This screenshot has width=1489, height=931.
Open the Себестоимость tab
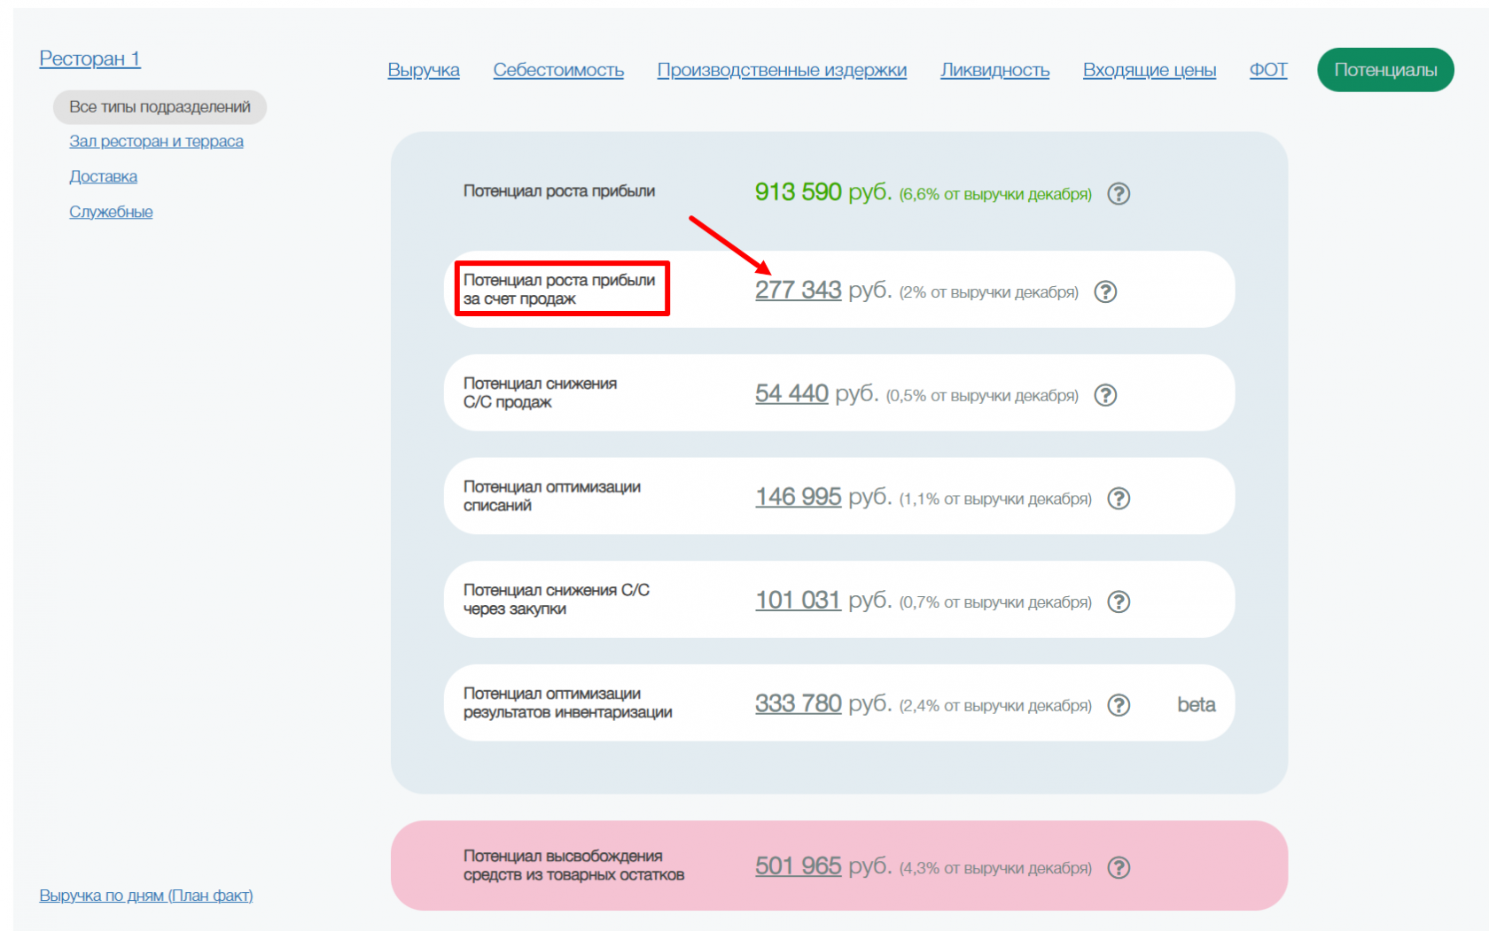[x=558, y=70]
